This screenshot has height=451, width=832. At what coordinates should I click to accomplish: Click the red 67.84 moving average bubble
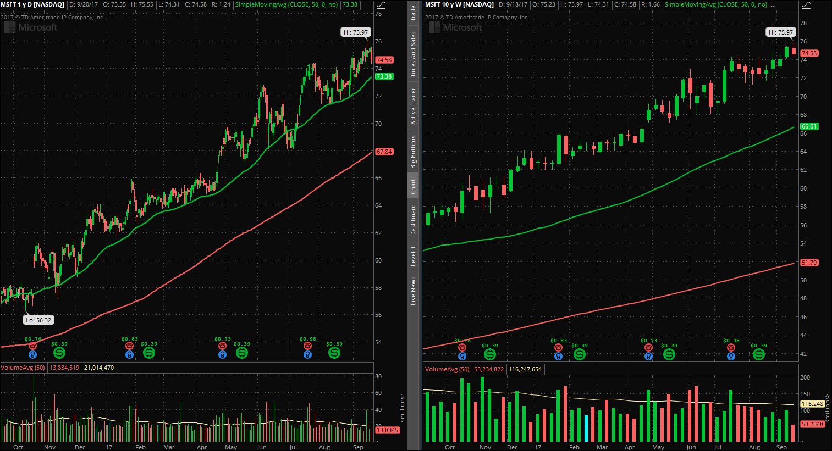click(x=384, y=152)
